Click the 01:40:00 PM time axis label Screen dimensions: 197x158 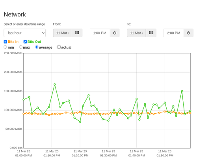tap(137, 156)
